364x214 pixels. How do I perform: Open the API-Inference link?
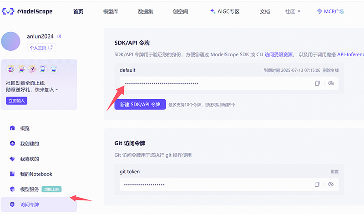click(x=350, y=54)
